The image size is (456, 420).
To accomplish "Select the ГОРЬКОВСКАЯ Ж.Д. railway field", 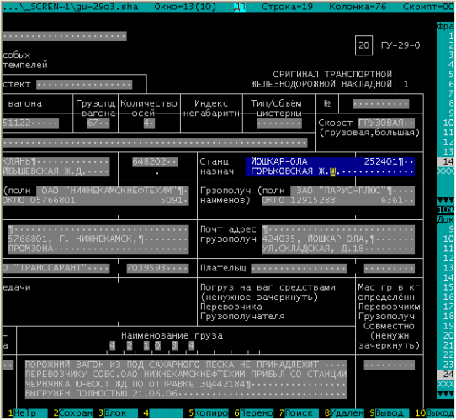I will (330, 171).
